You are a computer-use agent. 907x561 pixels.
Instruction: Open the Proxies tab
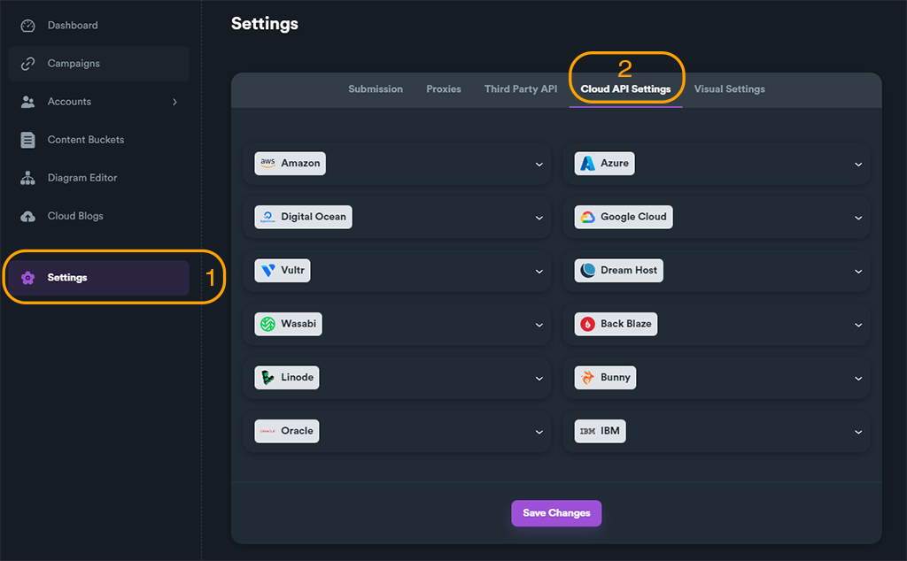pos(444,89)
